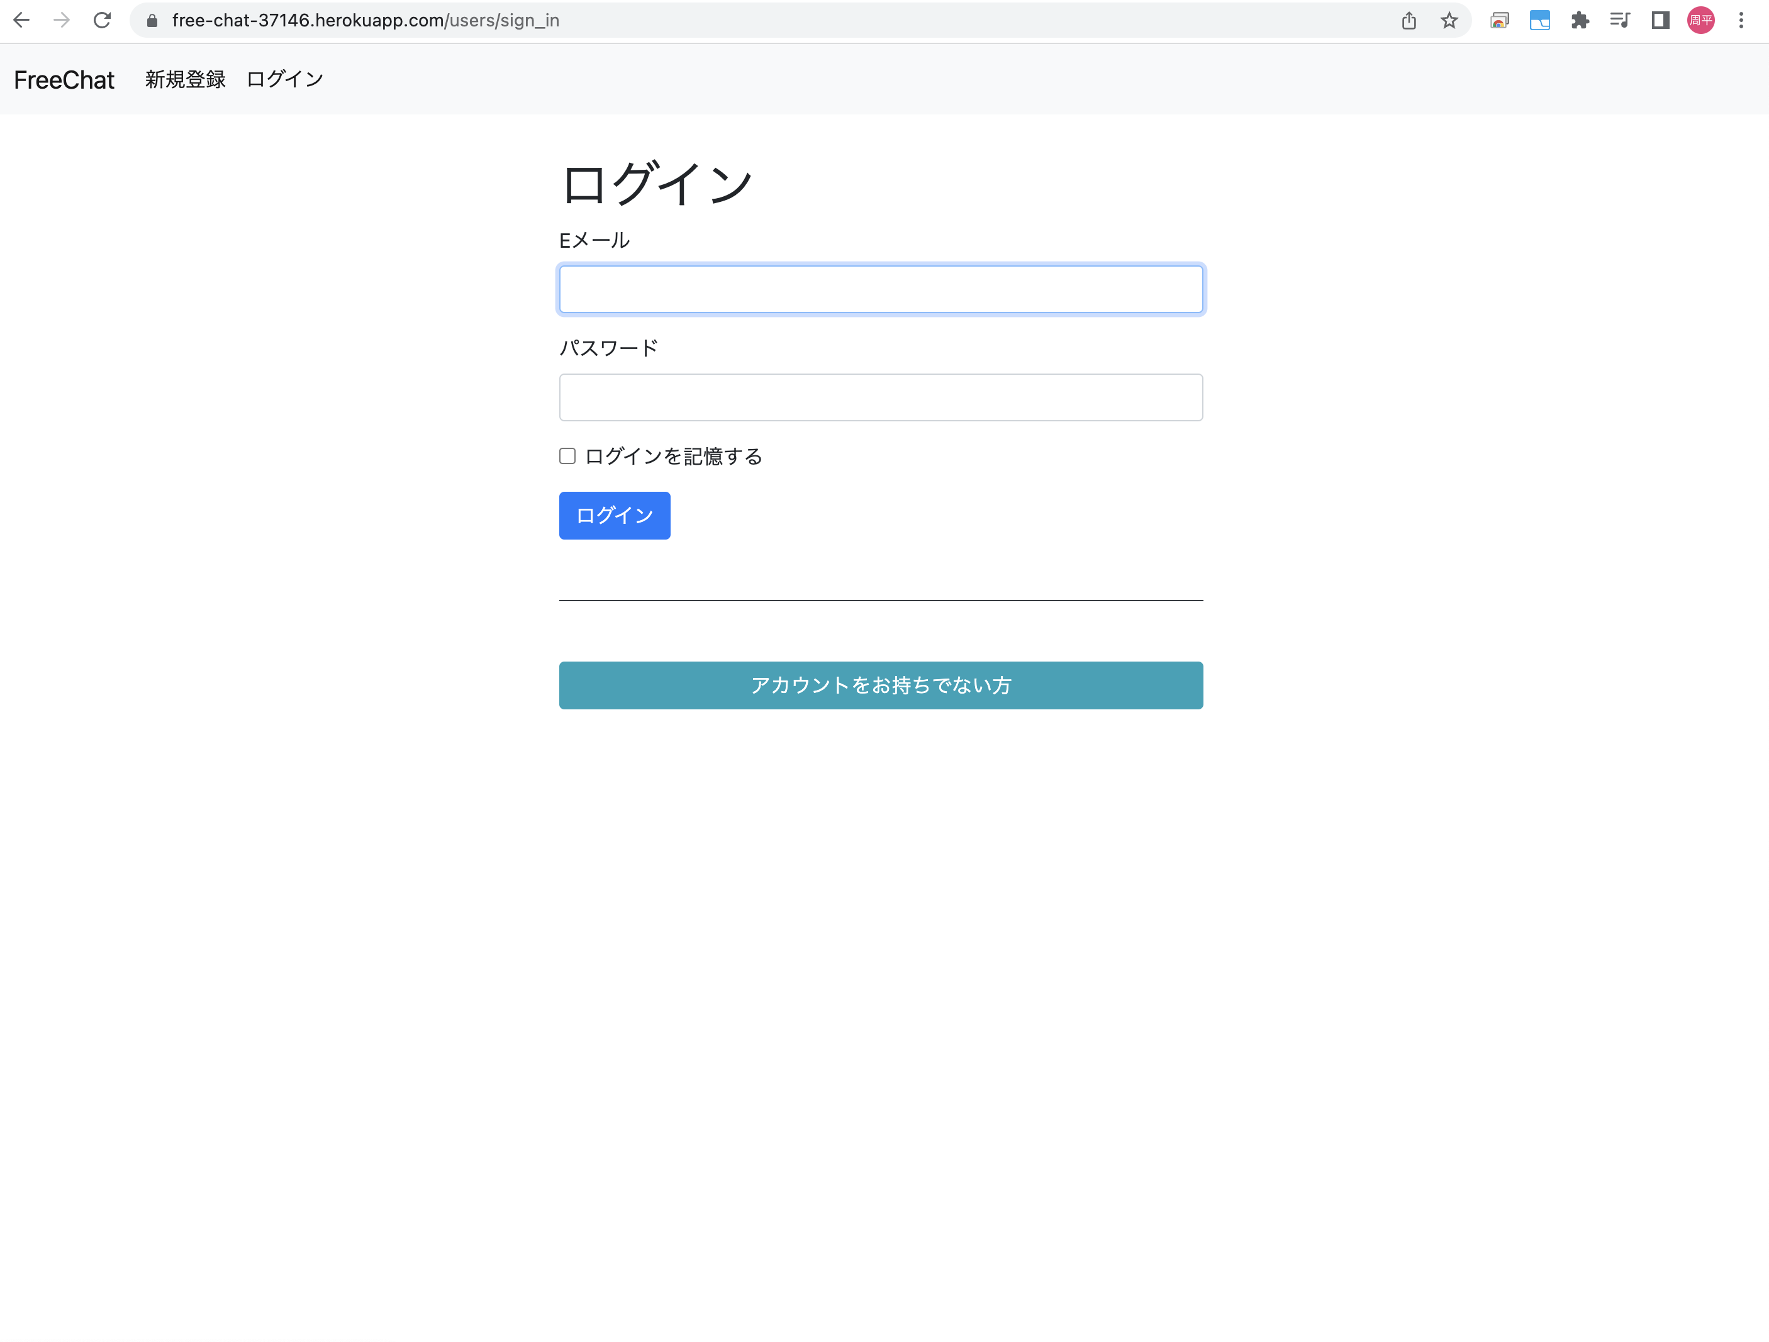Screen dimensions: 1769x1342
Task: Go back to the previous page
Action: 21,20
